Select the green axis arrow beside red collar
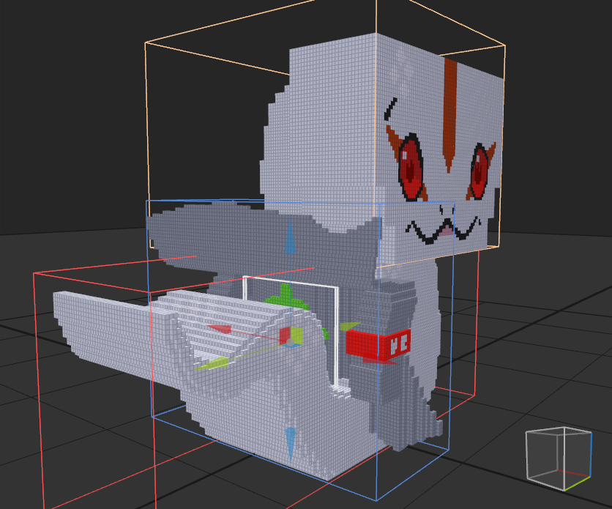Viewport: 612px width, 509px height. [349, 326]
